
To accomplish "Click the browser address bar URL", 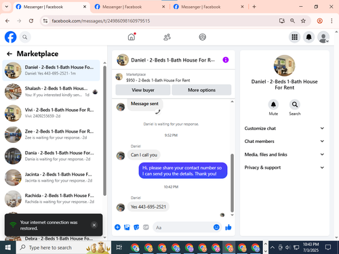I will tap(101, 21).
